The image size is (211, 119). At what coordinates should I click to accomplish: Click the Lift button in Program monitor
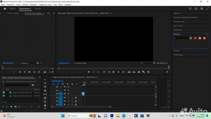129,72
